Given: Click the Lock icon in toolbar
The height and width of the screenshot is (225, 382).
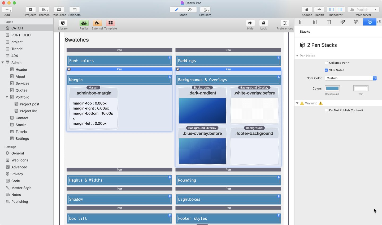Looking at the screenshot, I should 263,23.
